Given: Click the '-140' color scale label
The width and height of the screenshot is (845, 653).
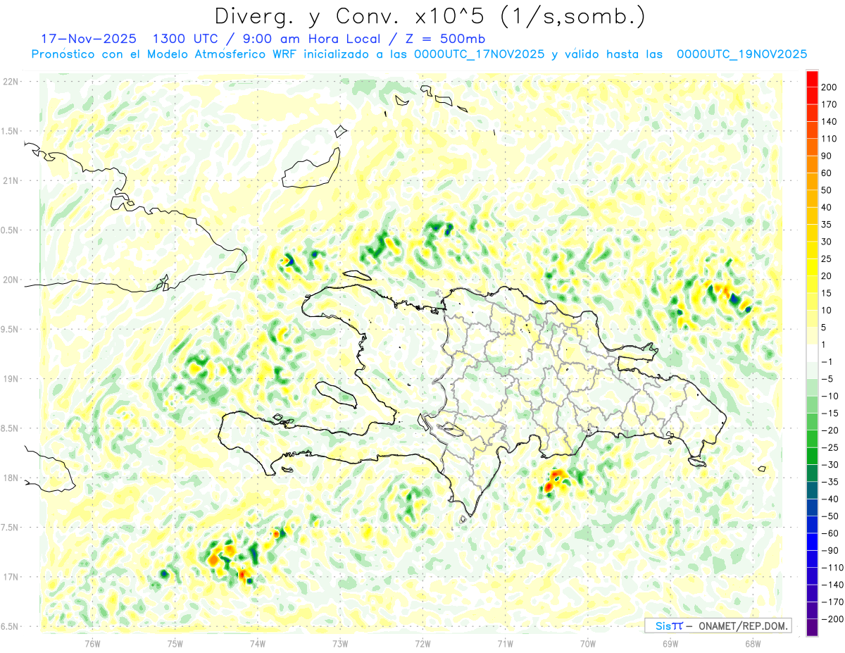Looking at the screenshot, I should (x=832, y=585).
